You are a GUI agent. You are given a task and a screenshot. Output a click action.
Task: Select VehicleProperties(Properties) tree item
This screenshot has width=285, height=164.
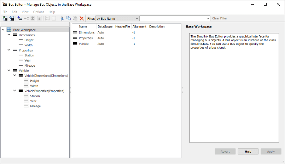pos(44,91)
